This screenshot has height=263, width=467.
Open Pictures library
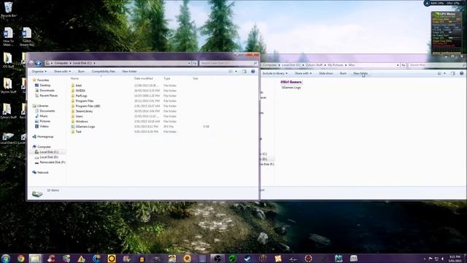(x=45, y=121)
